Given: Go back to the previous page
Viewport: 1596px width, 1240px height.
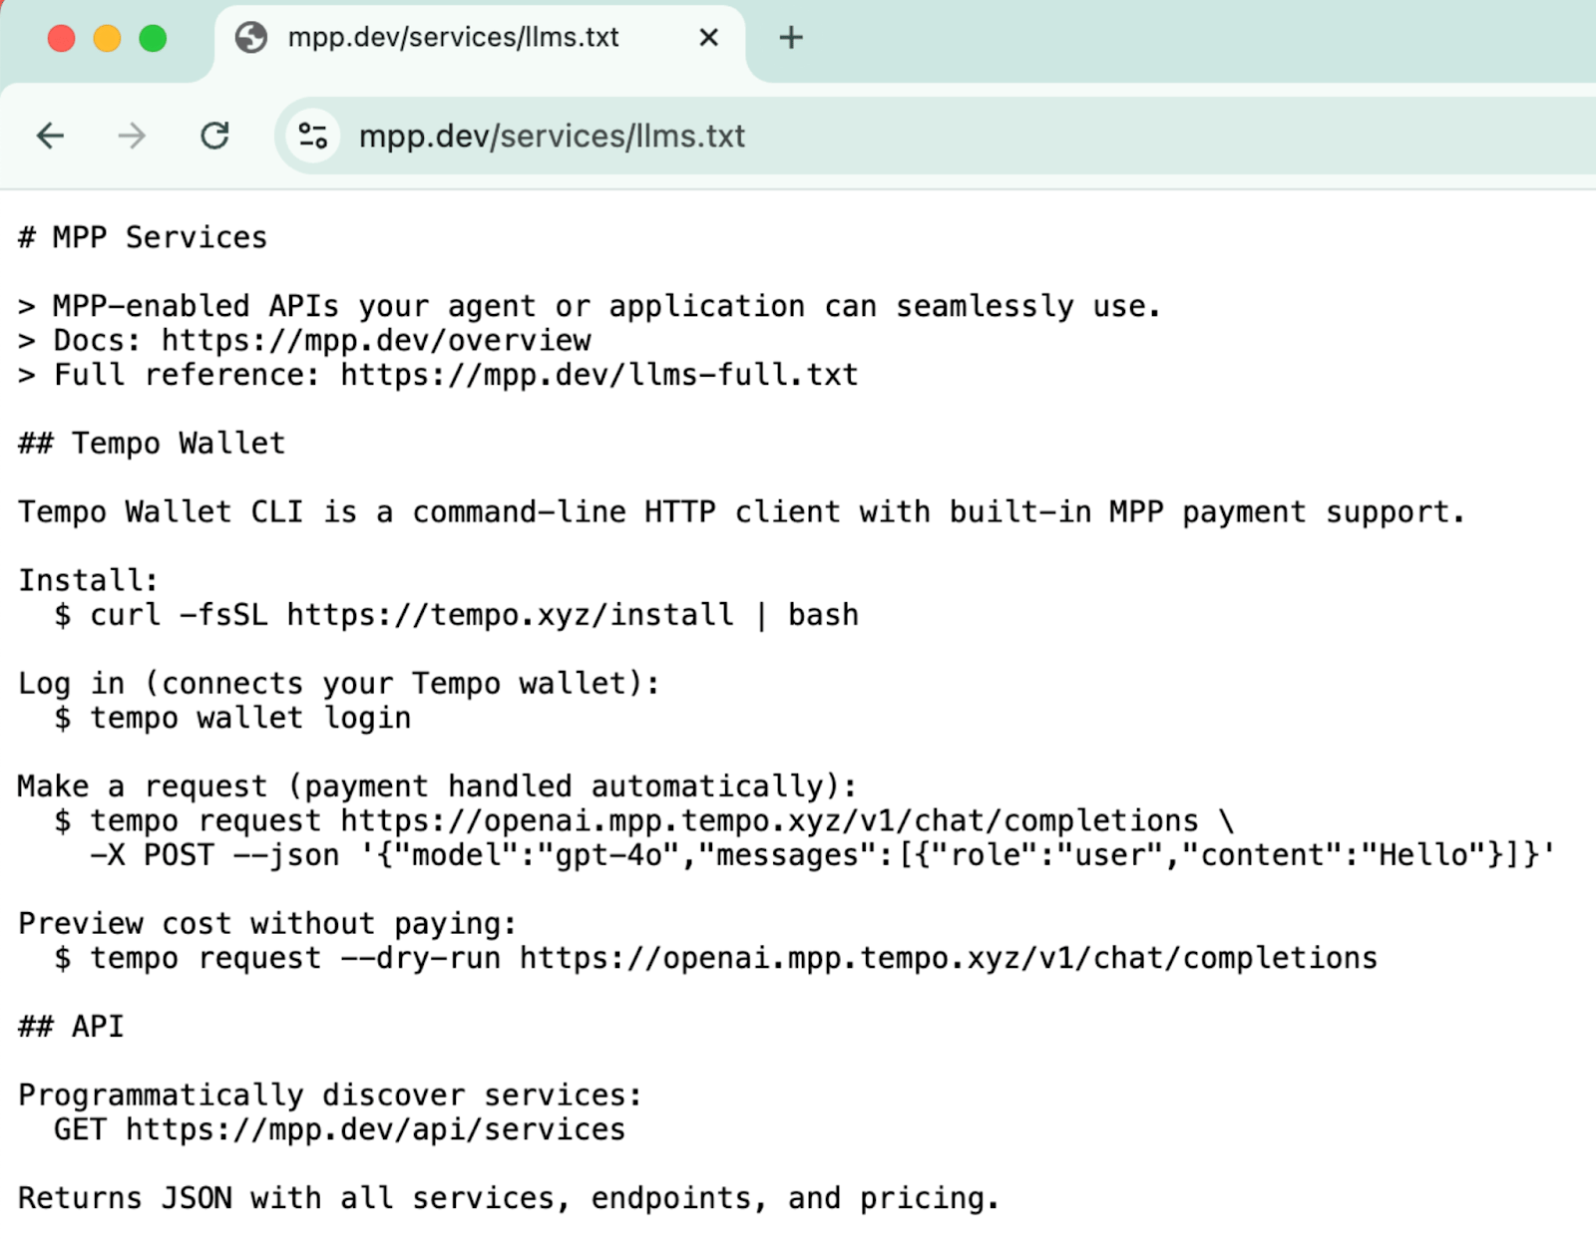Looking at the screenshot, I should [x=50, y=136].
